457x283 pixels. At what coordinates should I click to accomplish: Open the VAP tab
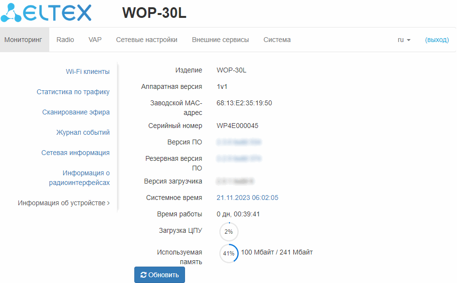coord(95,40)
